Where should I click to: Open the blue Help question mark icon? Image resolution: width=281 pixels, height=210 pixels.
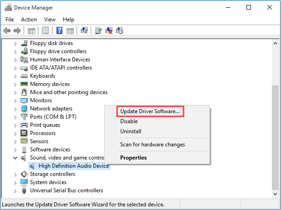coord(59,30)
